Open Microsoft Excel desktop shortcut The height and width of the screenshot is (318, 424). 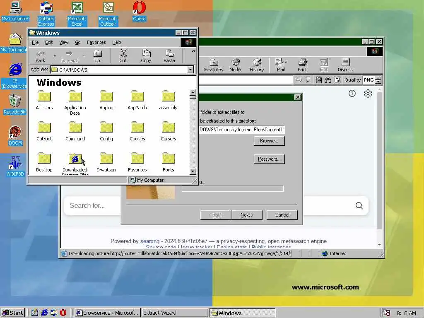tap(77, 14)
